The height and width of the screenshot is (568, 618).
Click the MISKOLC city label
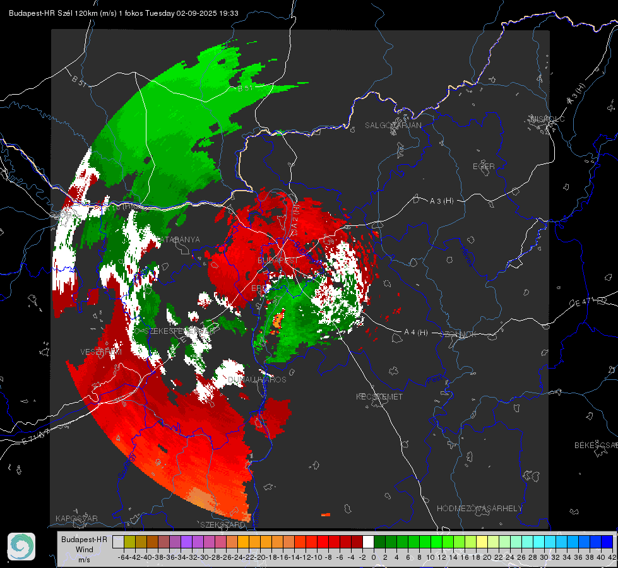click(x=547, y=119)
